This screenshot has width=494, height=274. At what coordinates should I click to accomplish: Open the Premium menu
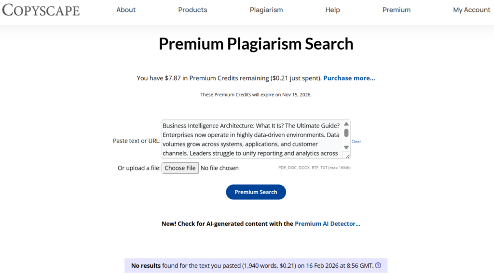click(397, 10)
